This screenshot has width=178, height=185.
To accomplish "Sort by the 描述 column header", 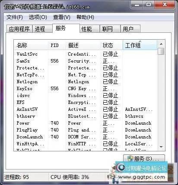I will pos(83,45).
